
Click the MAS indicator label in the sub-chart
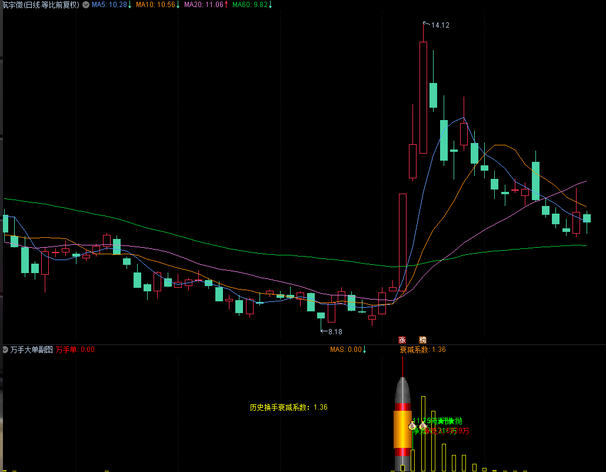click(x=347, y=350)
